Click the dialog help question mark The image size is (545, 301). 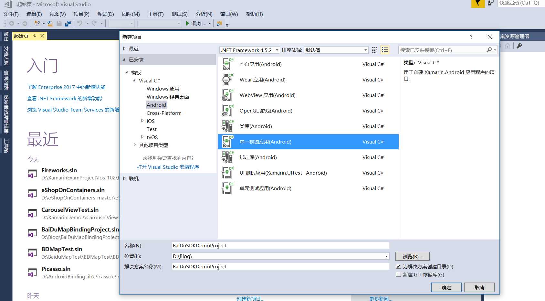(471, 37)
